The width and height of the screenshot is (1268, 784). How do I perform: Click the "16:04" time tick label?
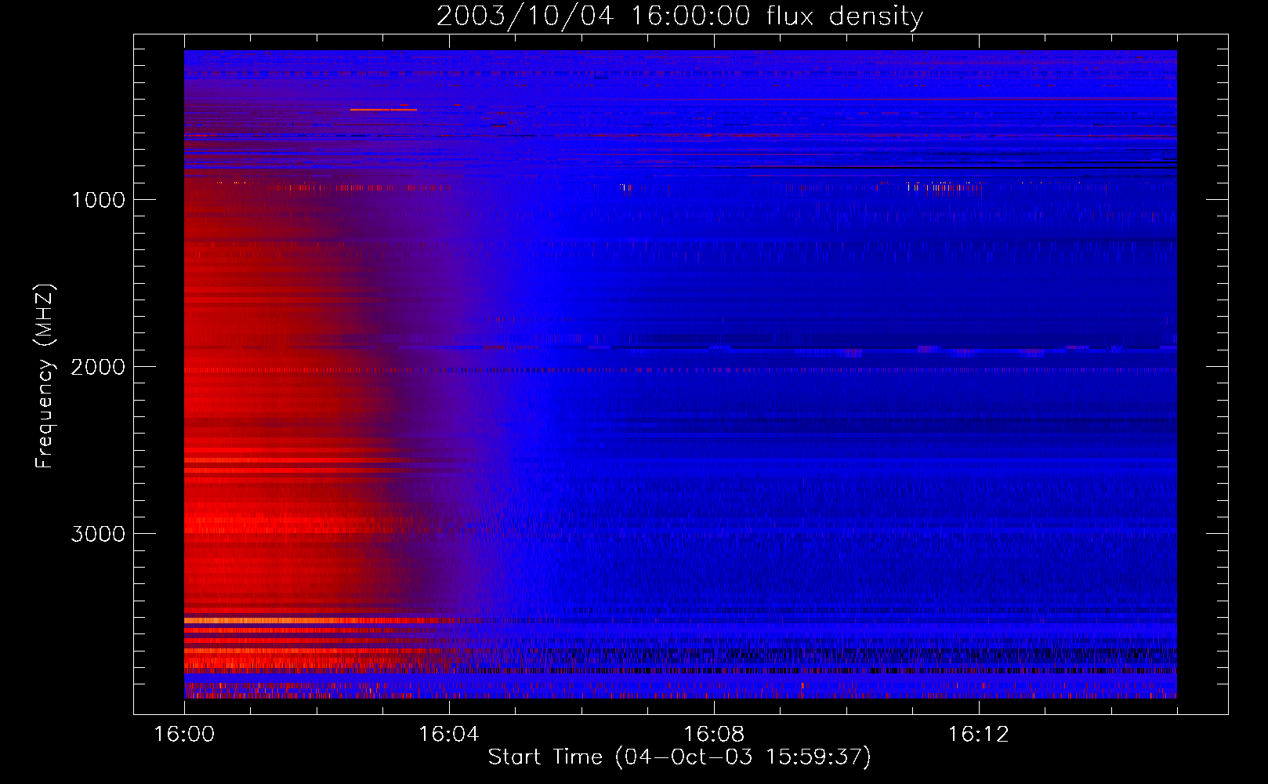(449, 734)
